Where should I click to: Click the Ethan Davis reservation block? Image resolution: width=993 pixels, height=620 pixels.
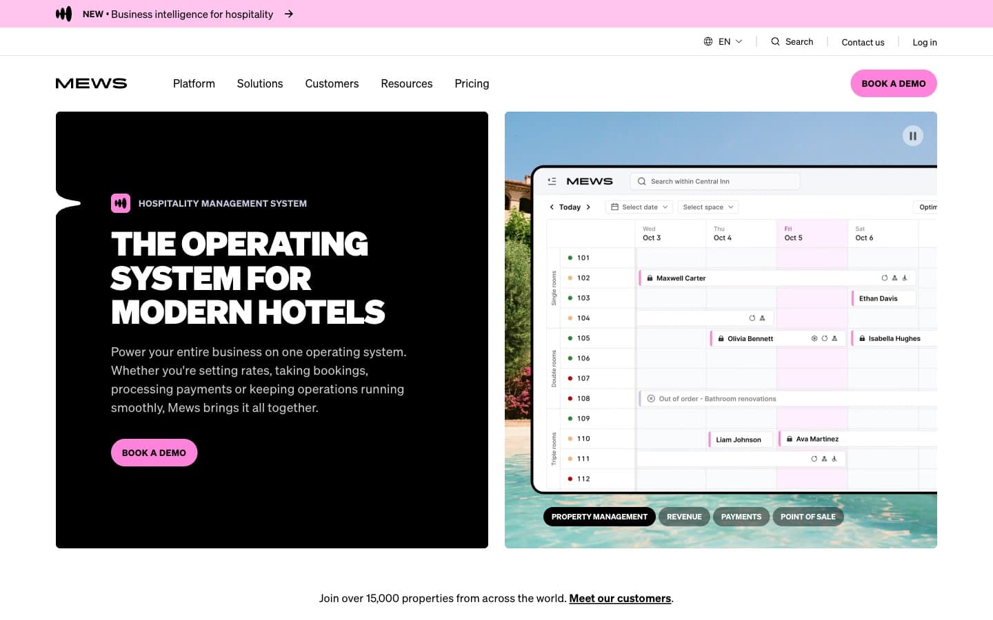point(883,298)
